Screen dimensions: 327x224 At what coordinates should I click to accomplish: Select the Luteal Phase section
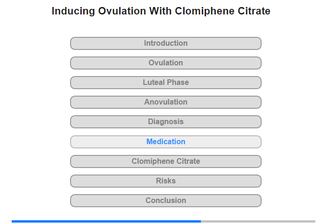point(166,83)
